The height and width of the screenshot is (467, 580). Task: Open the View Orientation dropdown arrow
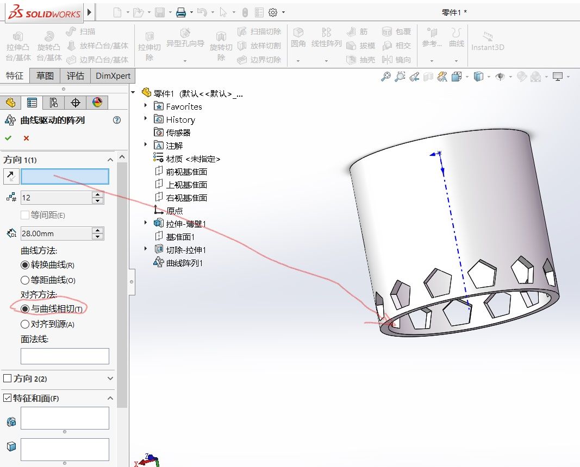coord(467,77)
